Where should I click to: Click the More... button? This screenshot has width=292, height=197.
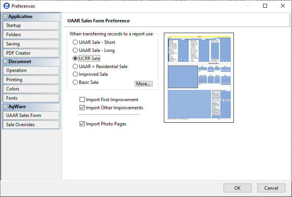143,84
